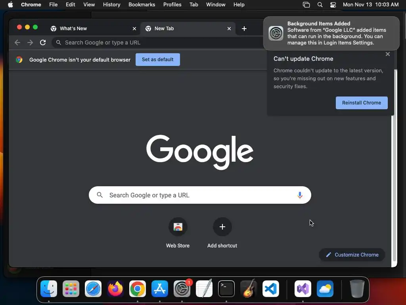Open the Window menu
Screen dimensions: 406x305
point(216,5)
